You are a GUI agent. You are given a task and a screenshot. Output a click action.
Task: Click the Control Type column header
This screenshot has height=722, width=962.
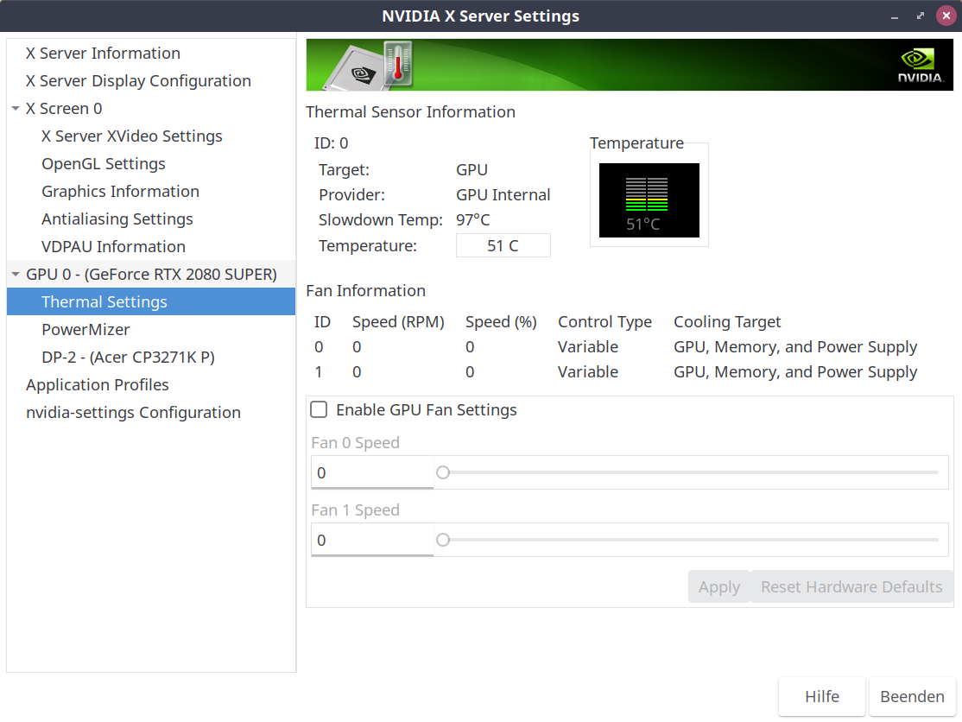[x=605, y=322]
